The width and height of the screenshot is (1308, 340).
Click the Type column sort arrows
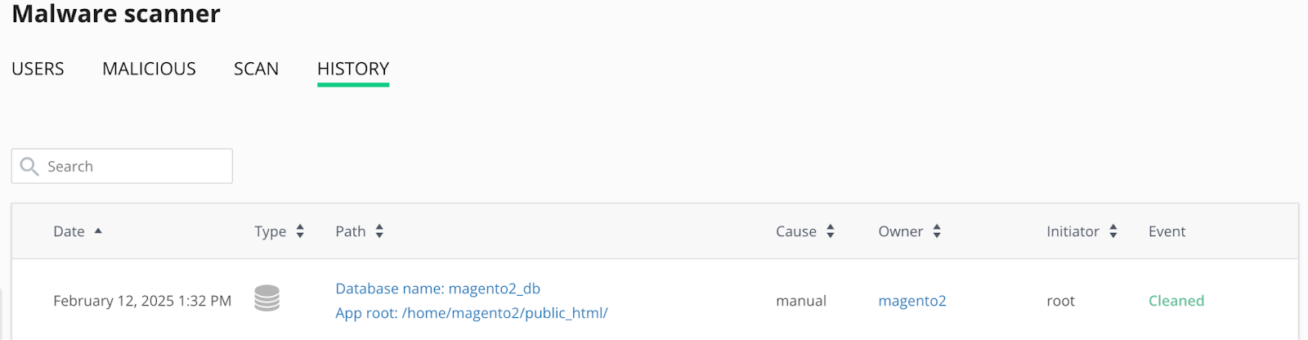300,231
